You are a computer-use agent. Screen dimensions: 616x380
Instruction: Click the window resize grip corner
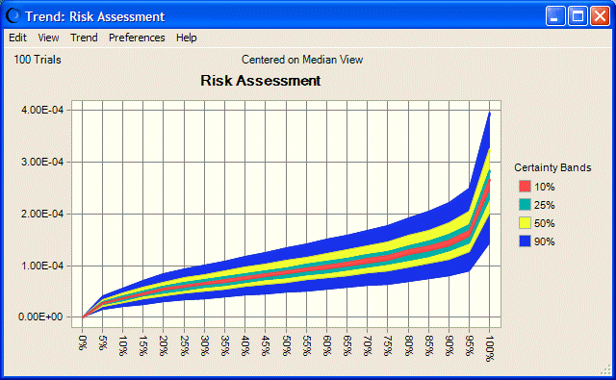tap(606, 369)
